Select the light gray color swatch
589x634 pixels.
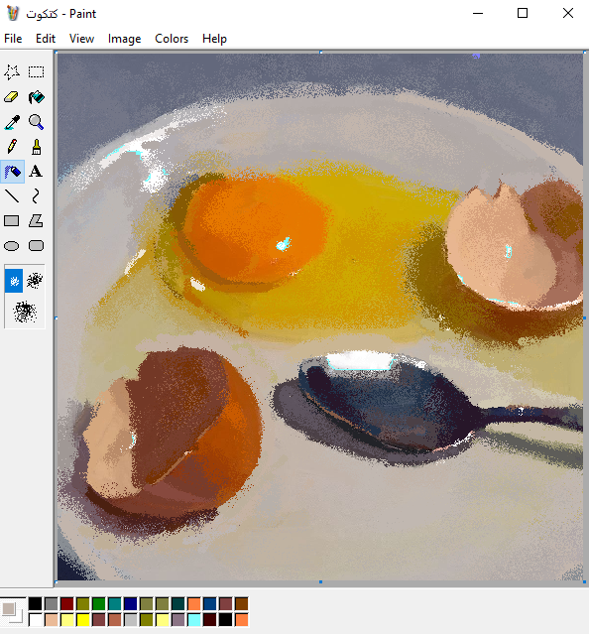click(131, 620)
